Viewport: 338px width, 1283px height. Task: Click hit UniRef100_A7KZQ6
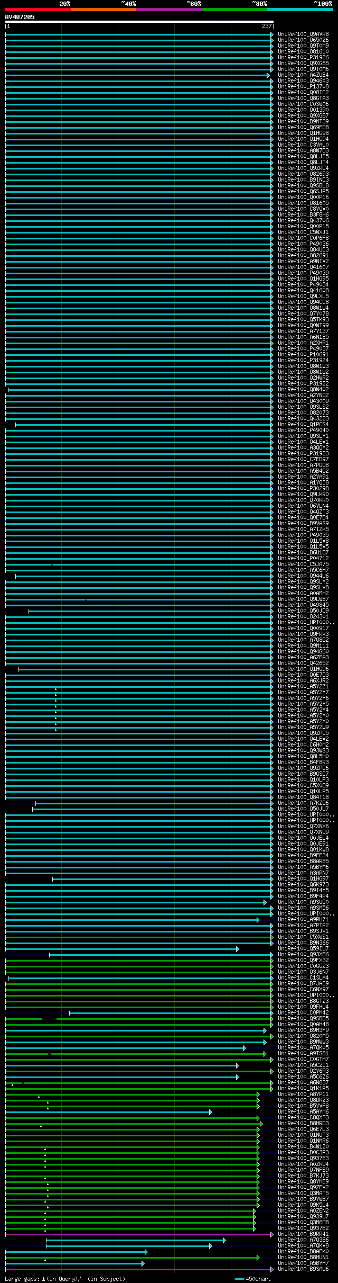click(x=303, y=803)
